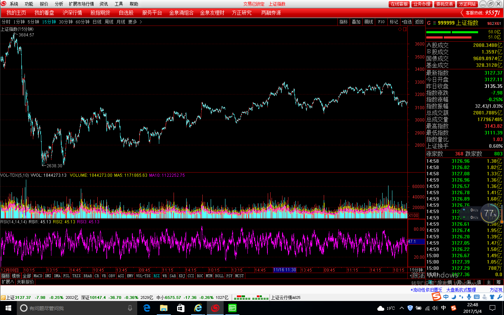The height and width of the screenshot is (315, 504).
Task: Click the 在线客服 button
Action: coord(399,4)
